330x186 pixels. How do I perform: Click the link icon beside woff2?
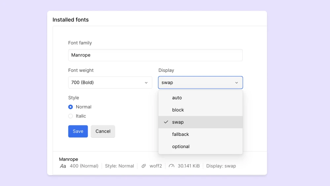[144, 166]
